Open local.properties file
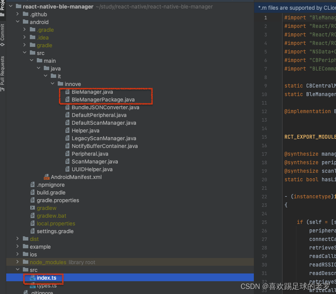Viewport: 336px width, 294px height. point(56,224)
